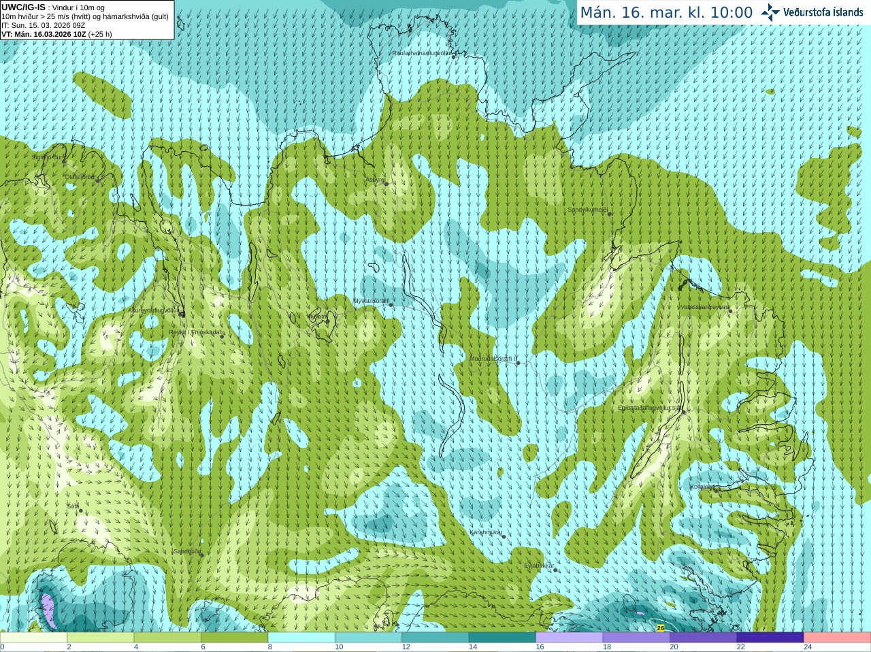The width and height of the screenshot is (871, 652).
Task: Select the Kárahnjúkar station dot
Action: pyautogui.click(x=504, y=536)
